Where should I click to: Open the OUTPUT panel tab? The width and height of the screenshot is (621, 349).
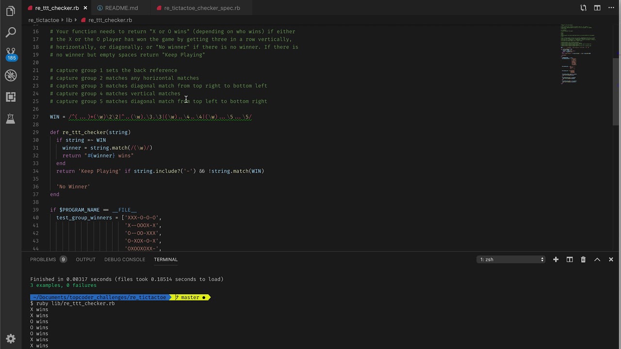(x=85, y=259)
